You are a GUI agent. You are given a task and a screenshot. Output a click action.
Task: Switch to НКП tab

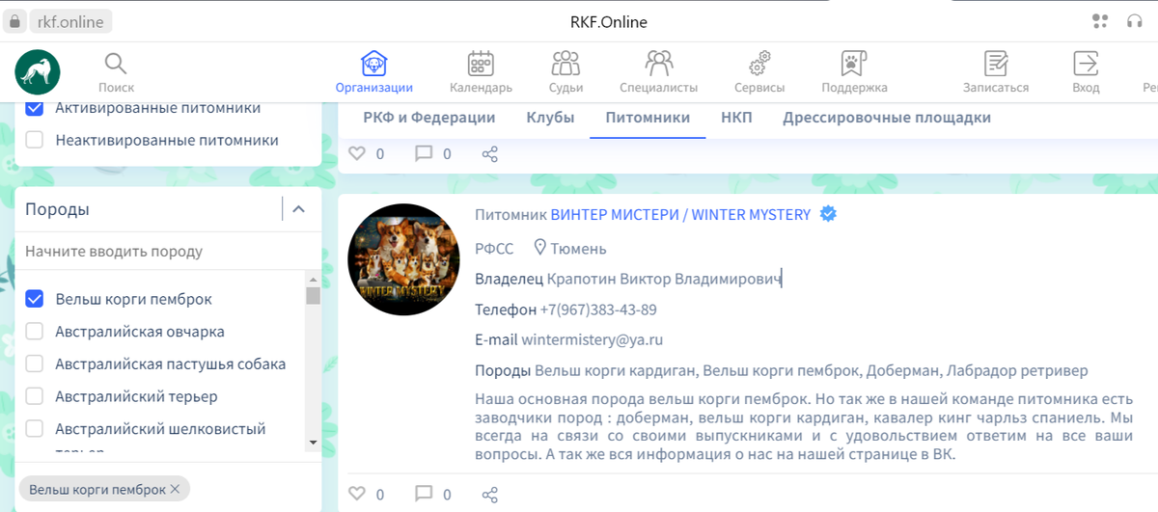tap(736, 118)
